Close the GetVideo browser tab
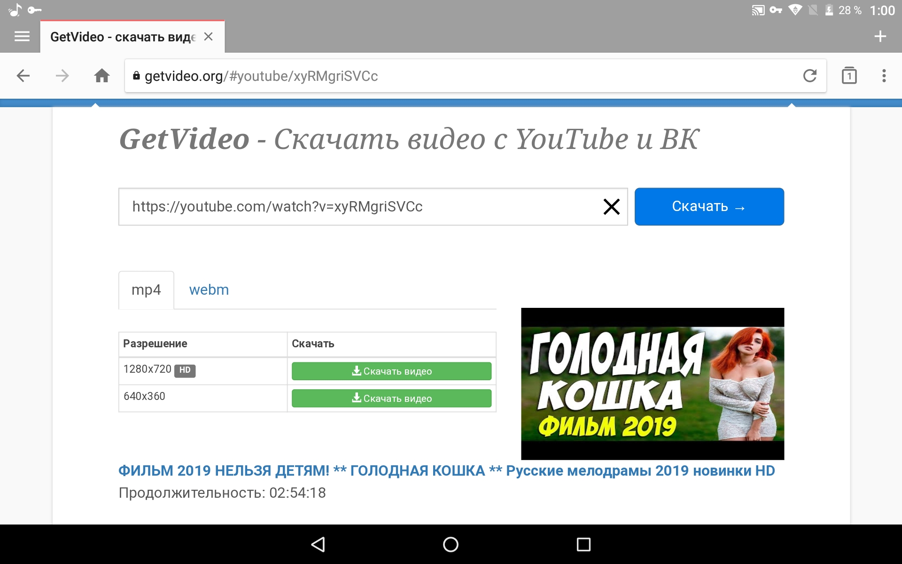Screen dimensions: 902x564 (x=209, y=36)
